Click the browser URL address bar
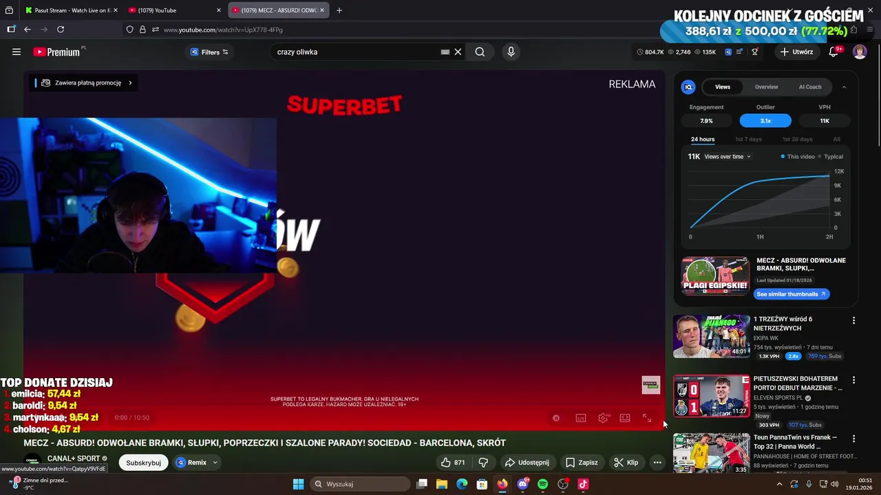This screenshot has width=881, height=495. 392,30
